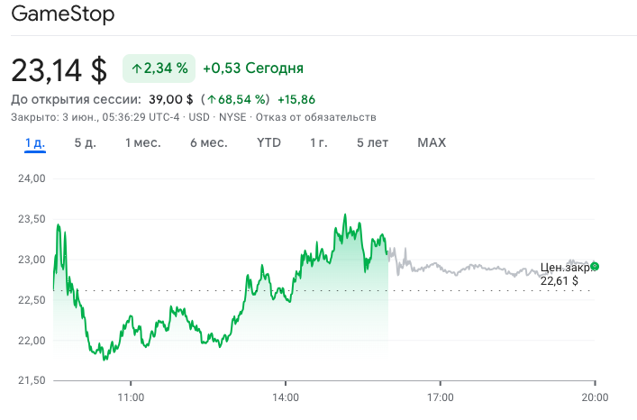Click the 20:00 time axis label
The height and width of the screenshot is (420, 637).
(x=594, y=397)
